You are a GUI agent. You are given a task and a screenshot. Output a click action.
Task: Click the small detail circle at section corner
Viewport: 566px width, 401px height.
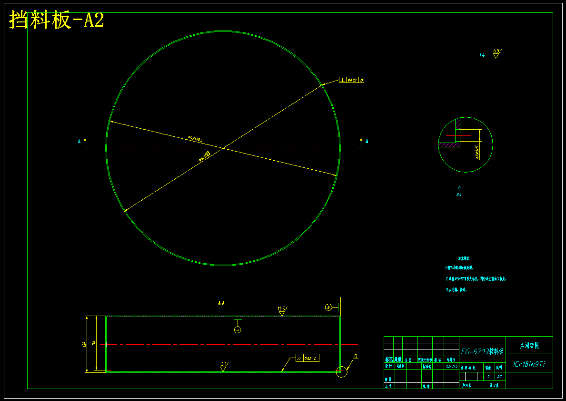pyautogui.click(x=341, y=371)
